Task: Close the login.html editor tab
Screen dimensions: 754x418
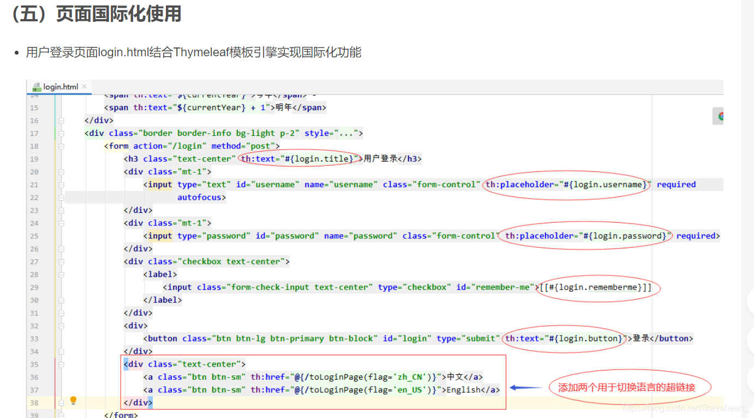Action: click(x=85, y=87)
